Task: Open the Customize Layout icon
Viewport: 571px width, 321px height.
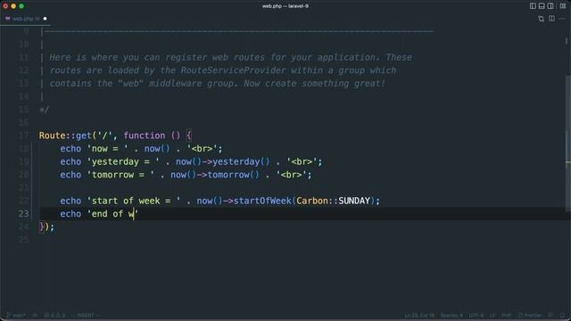Action: (x=563, y=6)
